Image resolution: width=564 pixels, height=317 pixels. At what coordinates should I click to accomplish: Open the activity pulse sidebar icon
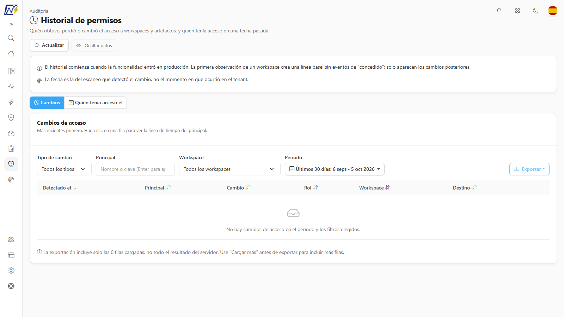11,87
